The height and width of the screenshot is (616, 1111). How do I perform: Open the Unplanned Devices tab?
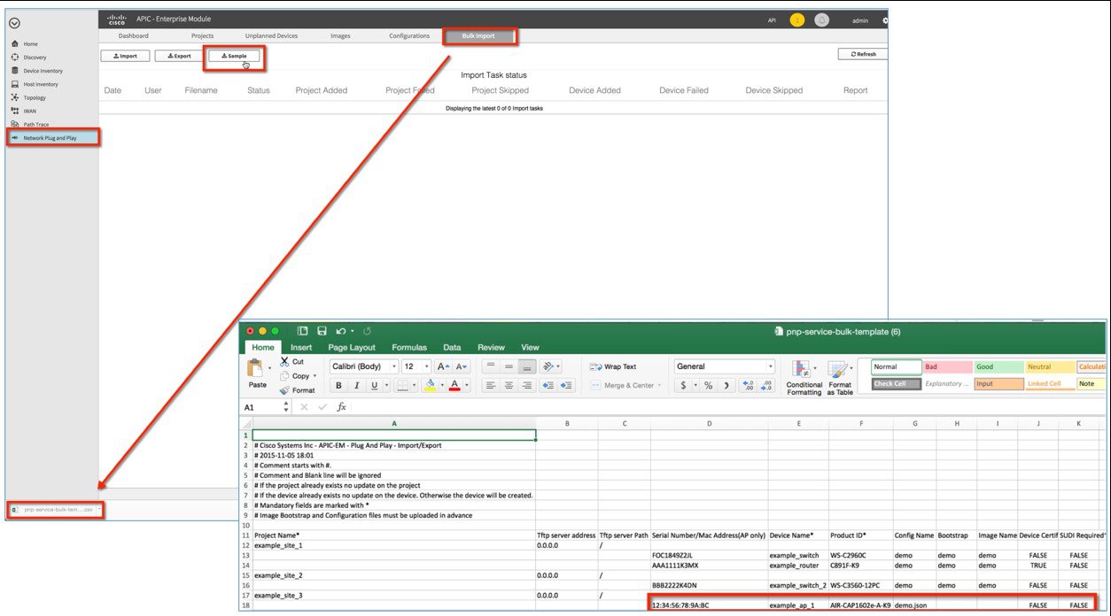coord(271,36)
